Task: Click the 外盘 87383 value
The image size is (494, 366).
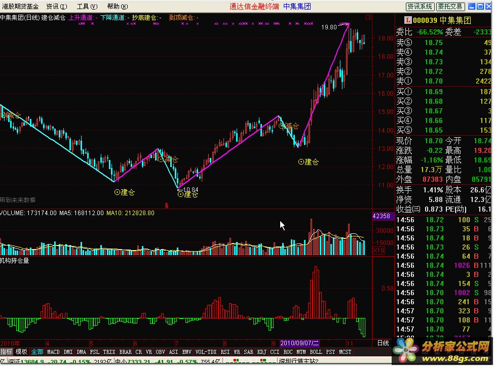Action: 433,179
